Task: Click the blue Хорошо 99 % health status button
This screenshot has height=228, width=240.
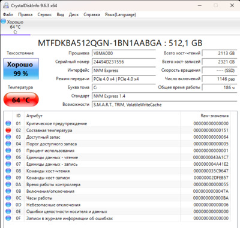Action: pyautogui.click(x=21, y=69)
